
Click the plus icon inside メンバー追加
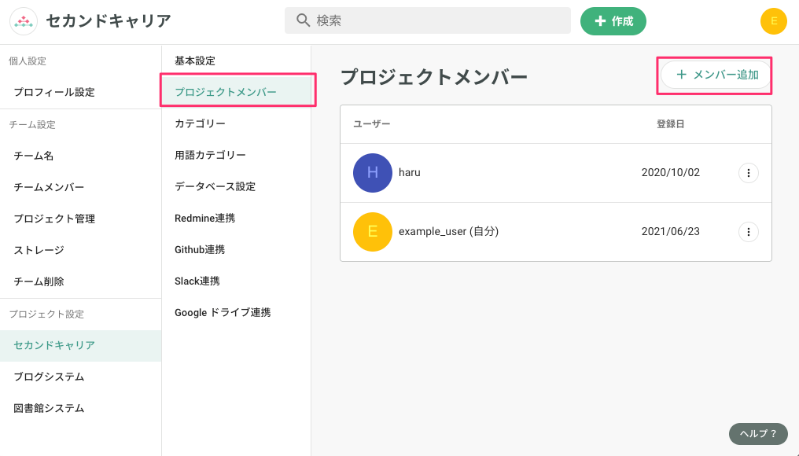point(682,75)
